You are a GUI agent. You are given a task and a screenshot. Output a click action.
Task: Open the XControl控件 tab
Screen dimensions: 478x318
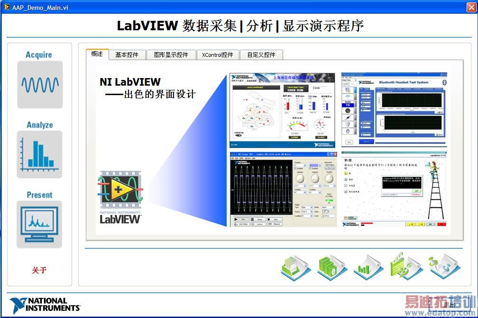tap(218, 55)
